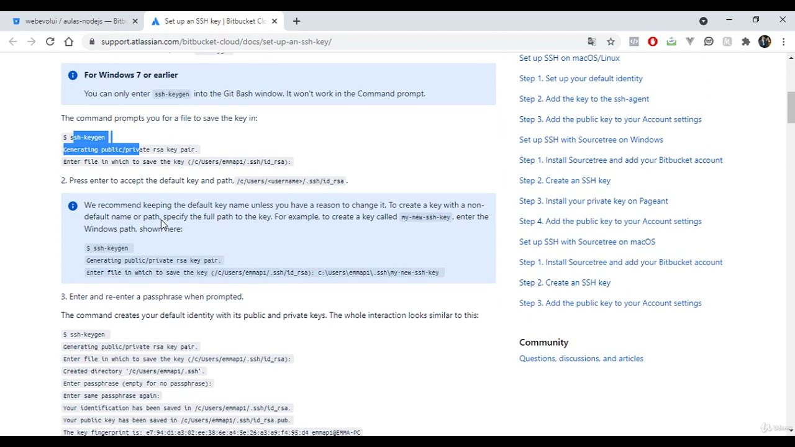Minimize the Chrome window

coord(729,20)
